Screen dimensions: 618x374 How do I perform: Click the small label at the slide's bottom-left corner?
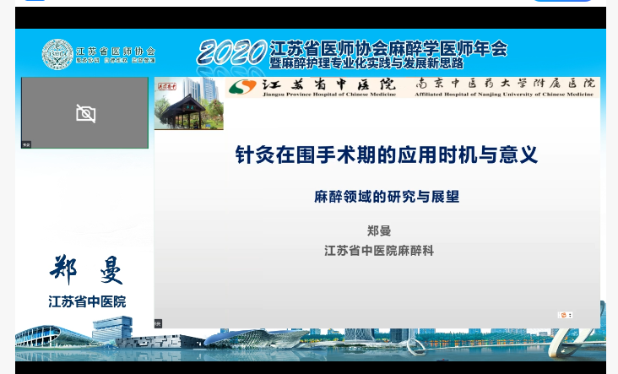(x=158, y=323)
